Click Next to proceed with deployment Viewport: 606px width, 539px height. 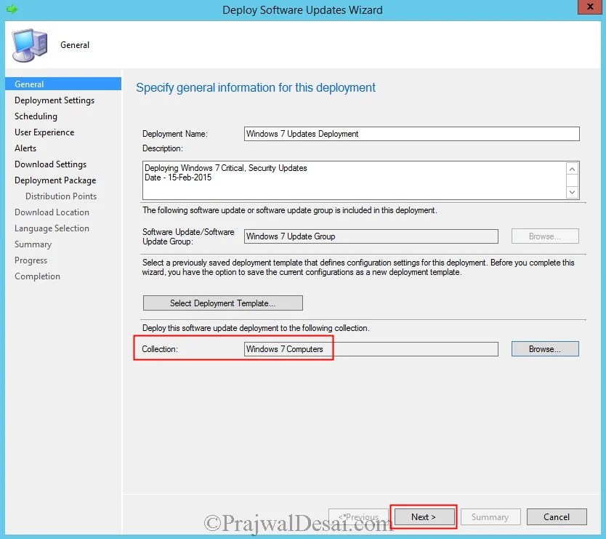tap(424, 516)
